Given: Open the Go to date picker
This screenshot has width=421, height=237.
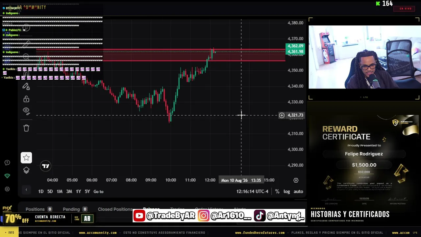Looking at the screenshot, I should click(98, 191).
